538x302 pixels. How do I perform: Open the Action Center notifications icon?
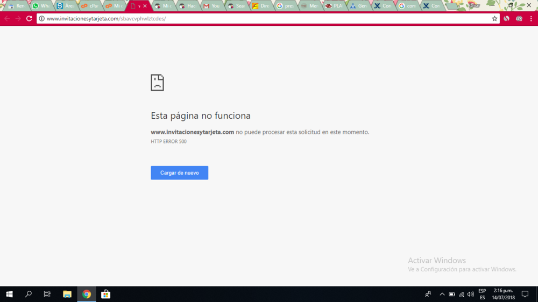point(525,294)
